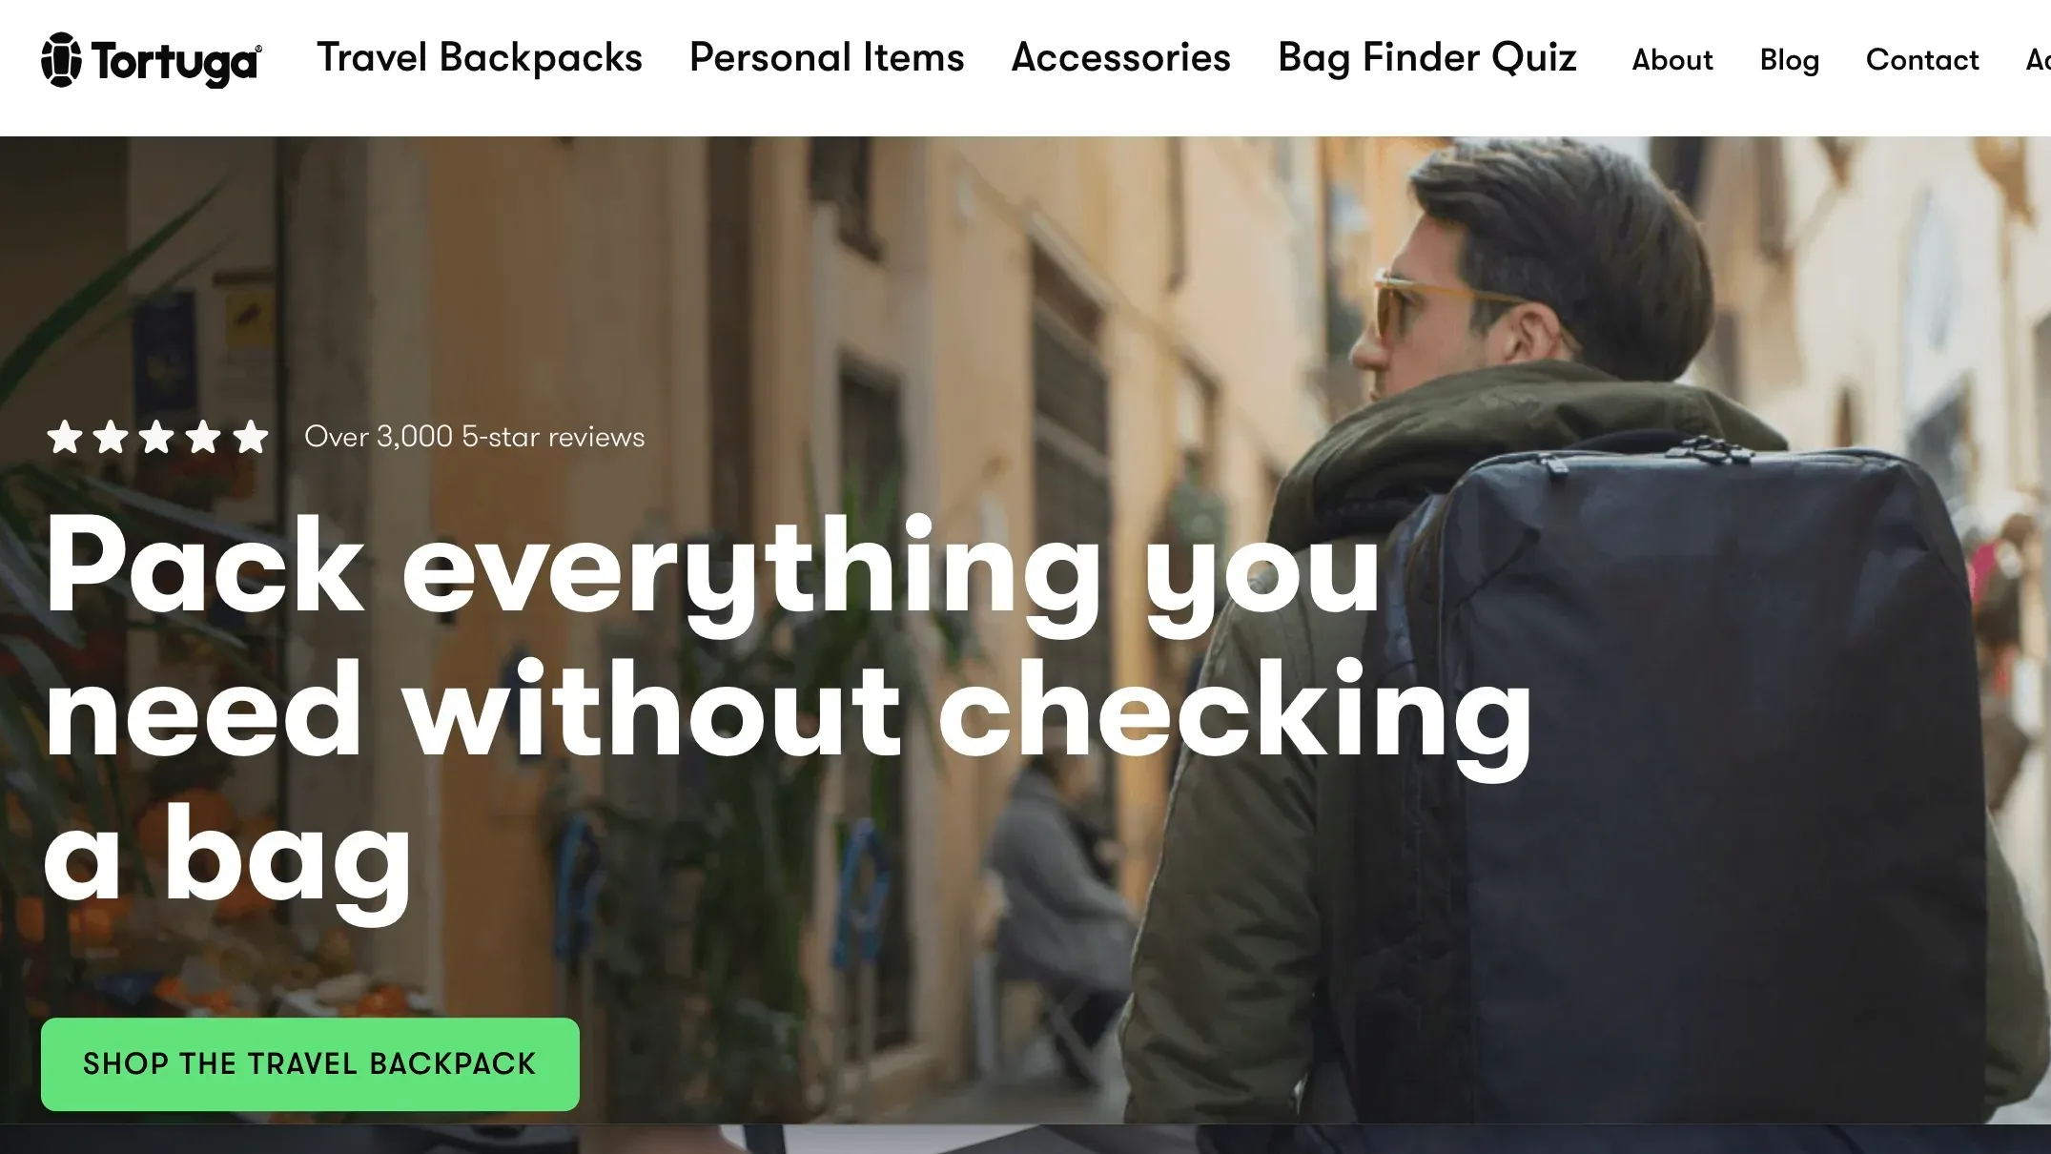2051x1154 pixels.
Task: Click the fifth review star icon
Action: click(251, 437)
